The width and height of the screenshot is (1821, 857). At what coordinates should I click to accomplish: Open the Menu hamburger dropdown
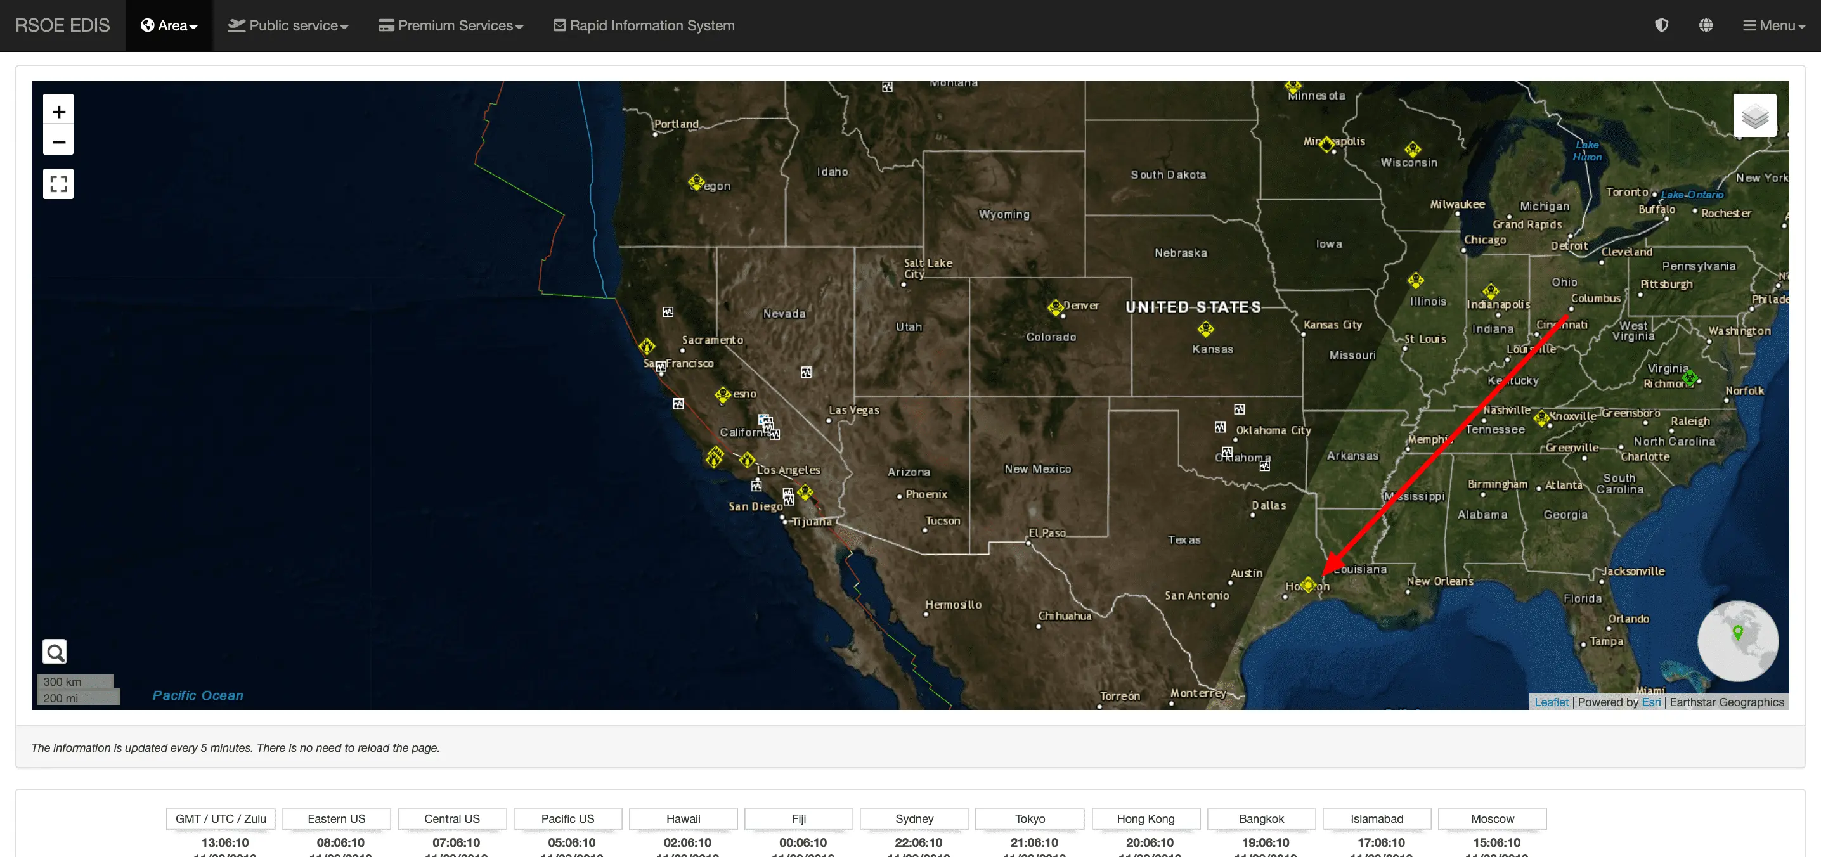(x=1773, y=25)
